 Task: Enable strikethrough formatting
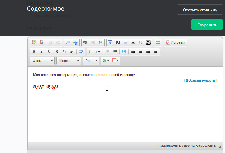(57, 52)
